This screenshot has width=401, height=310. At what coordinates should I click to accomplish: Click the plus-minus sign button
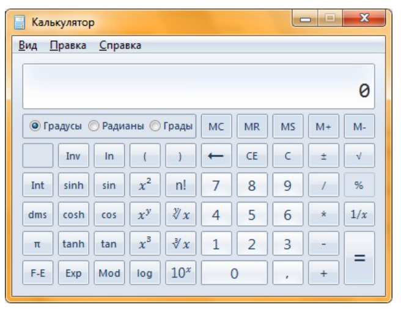(323, 156)
